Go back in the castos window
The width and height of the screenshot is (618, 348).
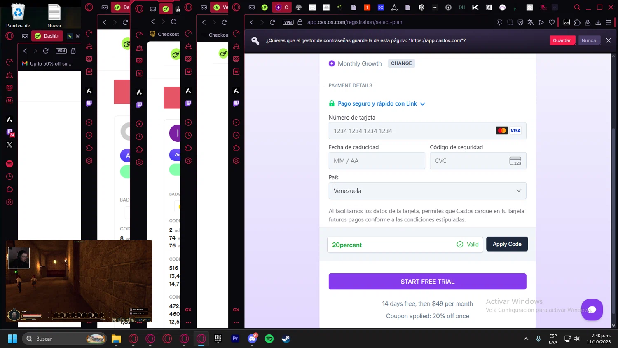[x=252, y=22]
